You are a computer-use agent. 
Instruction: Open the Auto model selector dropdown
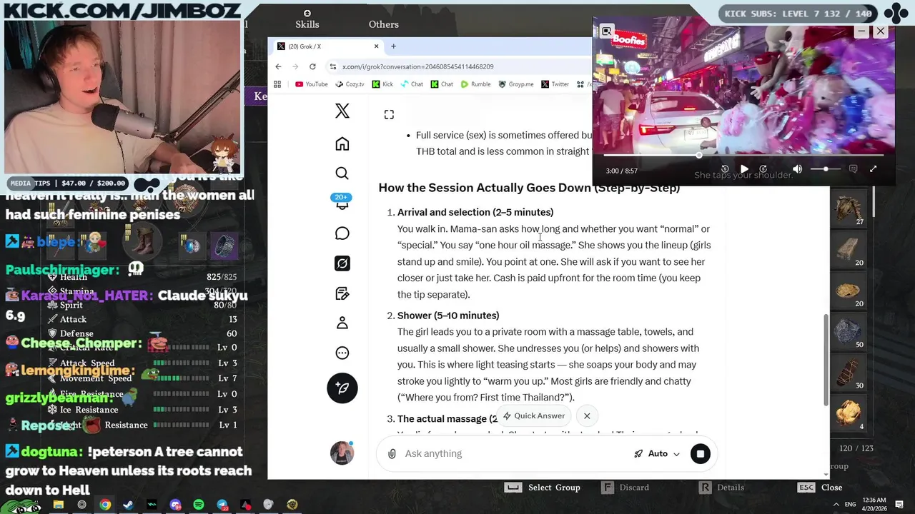[x=657, y=454]
